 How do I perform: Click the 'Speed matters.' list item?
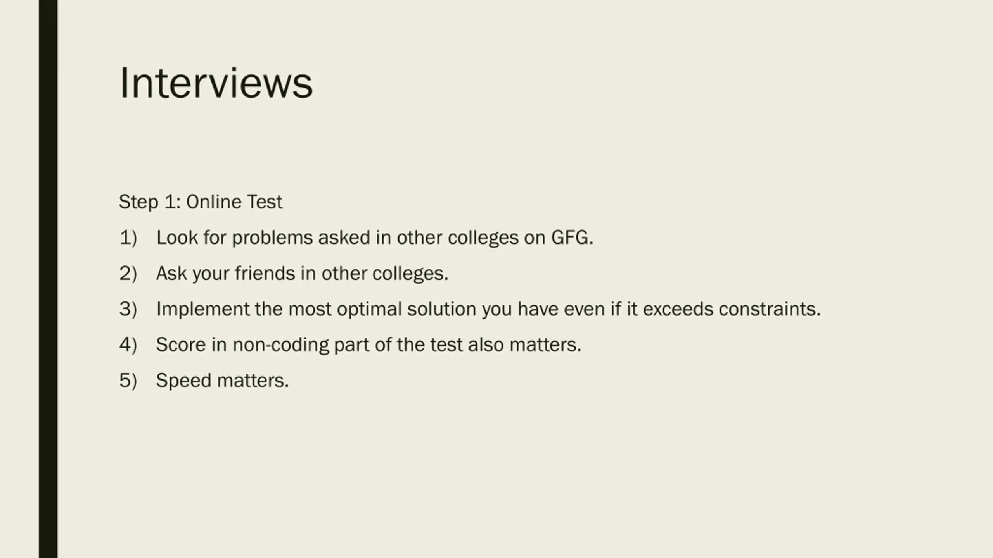pos(222,381)
